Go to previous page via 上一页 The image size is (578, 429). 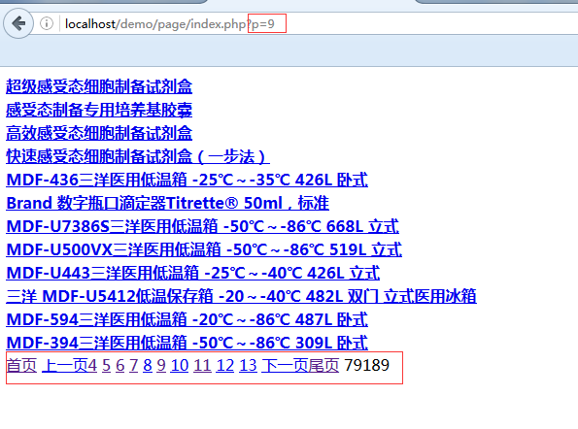tap(64, 365)
